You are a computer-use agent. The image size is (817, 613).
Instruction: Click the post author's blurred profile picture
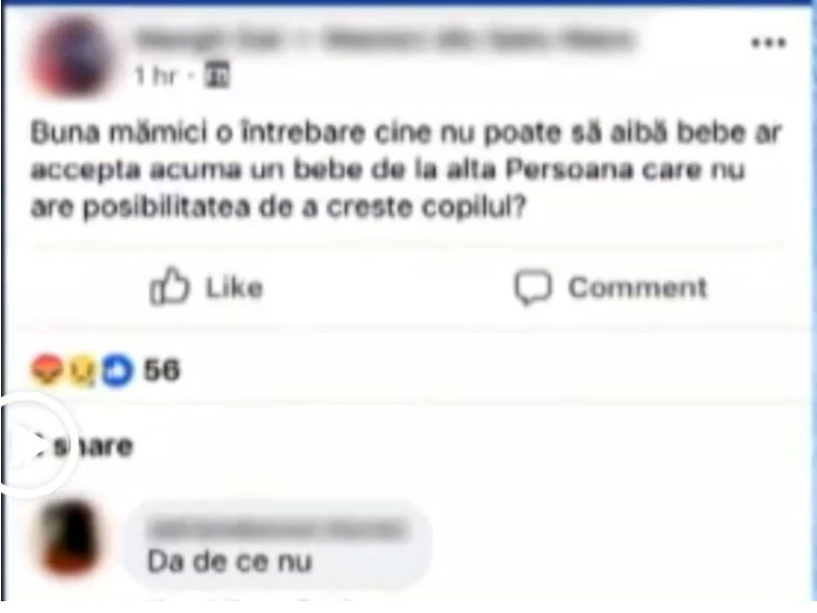pos(71,56)
